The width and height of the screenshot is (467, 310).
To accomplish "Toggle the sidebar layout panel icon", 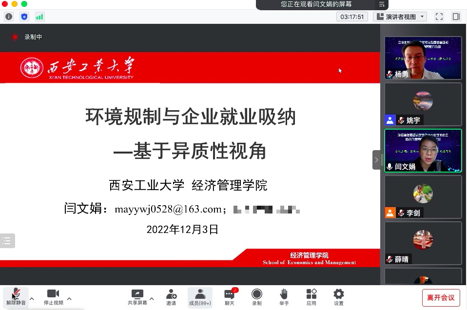I will 456,16.
